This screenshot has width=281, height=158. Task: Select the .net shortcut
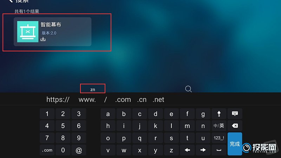tap(158, 100)
